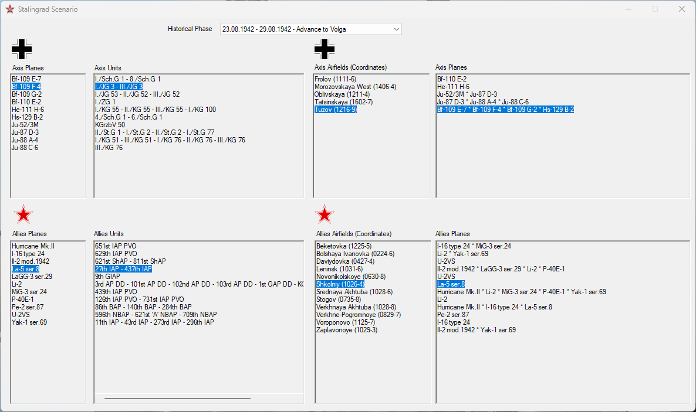Click the red star above Allies Planes list
Image resolution: width=696 pixels, height=412 pixels.
(x=23, y=214)
